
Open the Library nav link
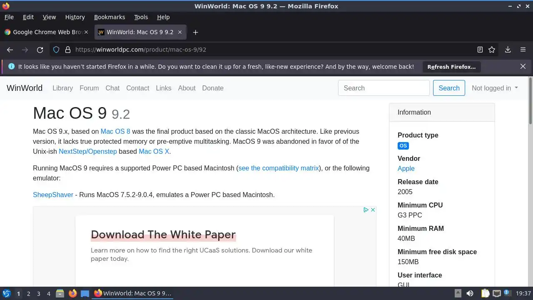coord(62,88)
